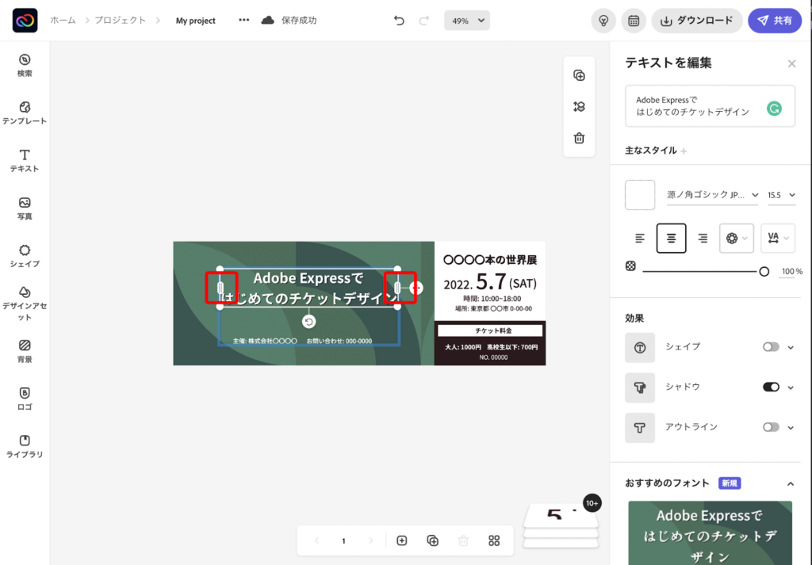The image size is (812, 565).
Task: Open the calendar schedule icon
Action: pos(634,21)
